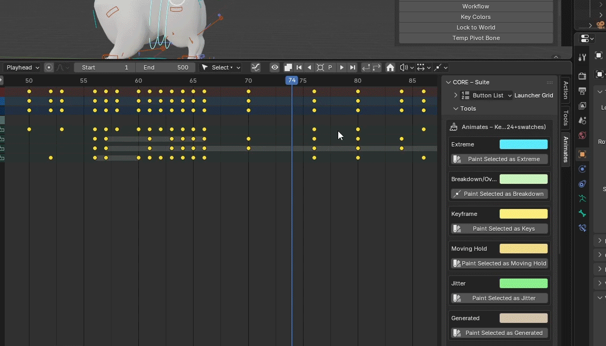Click the Temp Pivot Bone button
The image size is (606, 346).
tap(476, 38)
